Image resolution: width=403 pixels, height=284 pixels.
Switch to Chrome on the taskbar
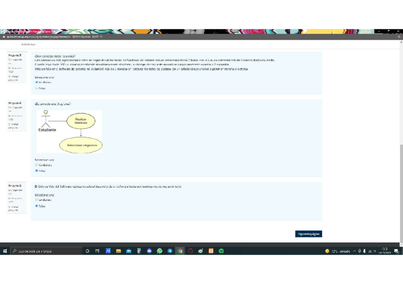(x=180, y=251)
